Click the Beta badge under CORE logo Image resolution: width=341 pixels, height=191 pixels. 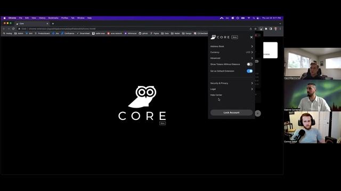[163, 123]
